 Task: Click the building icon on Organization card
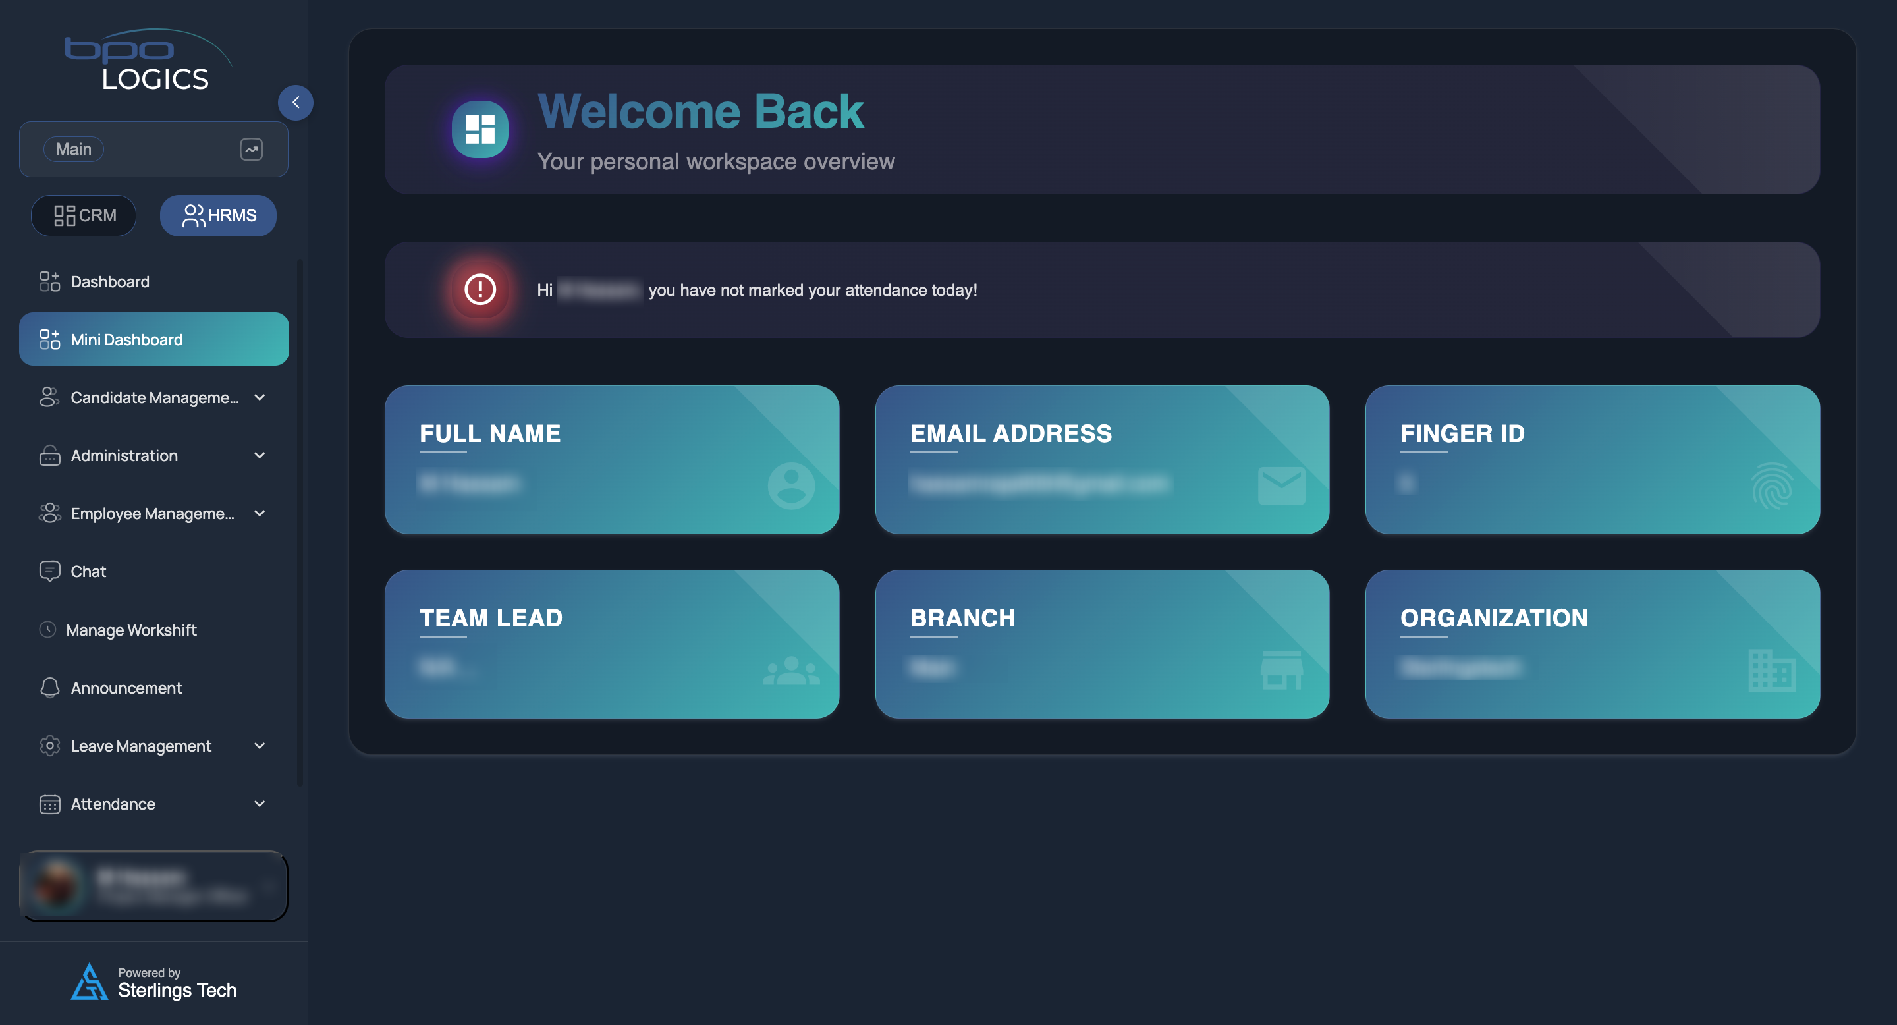1772,671
